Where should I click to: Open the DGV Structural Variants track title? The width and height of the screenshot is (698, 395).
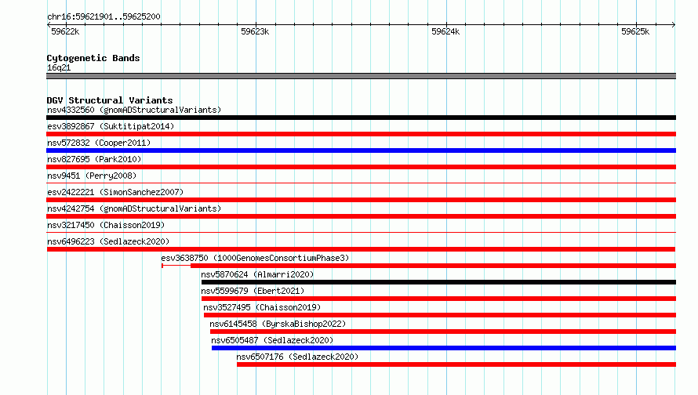110,100
